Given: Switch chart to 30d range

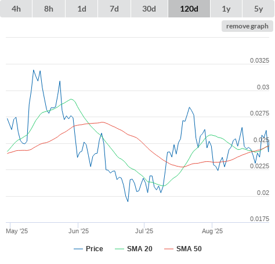Looking at the screenshot, I should 149,9.
